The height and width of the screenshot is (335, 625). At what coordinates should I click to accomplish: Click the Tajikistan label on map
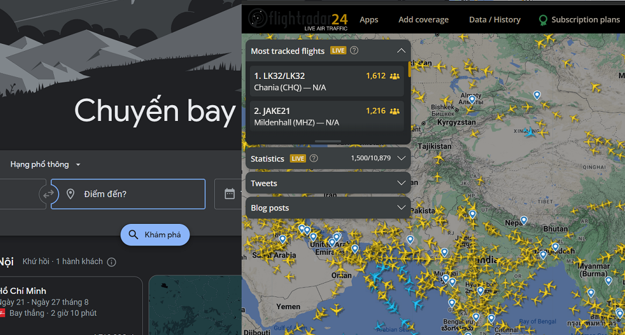point(434,146)
